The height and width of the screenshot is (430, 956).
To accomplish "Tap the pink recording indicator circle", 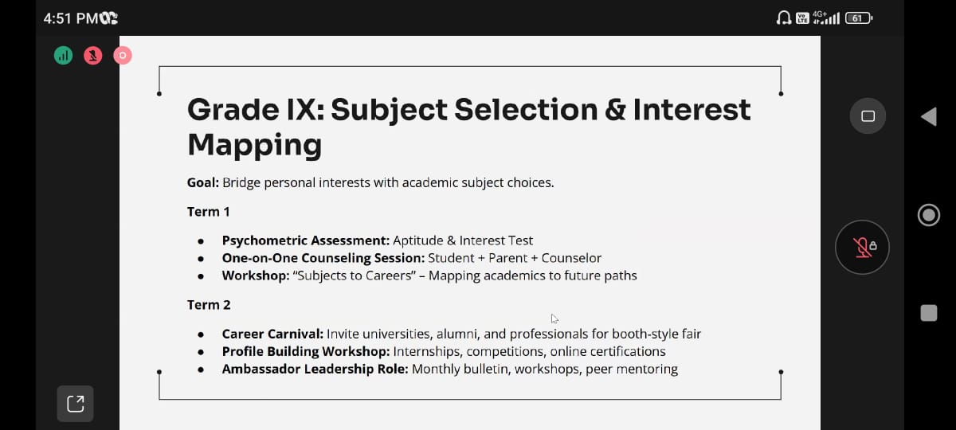I will point(123,56).
